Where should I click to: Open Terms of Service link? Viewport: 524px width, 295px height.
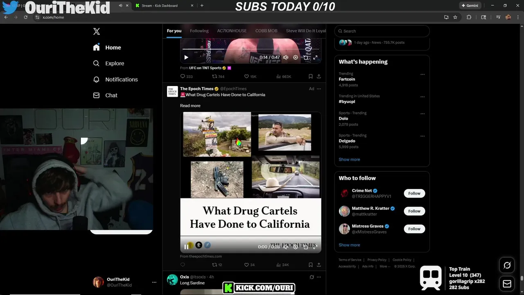click(x=350, y=260)
